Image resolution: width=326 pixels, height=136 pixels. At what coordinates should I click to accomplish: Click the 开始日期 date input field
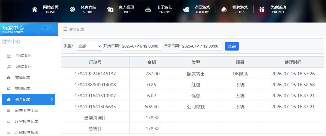coord(142,46)
